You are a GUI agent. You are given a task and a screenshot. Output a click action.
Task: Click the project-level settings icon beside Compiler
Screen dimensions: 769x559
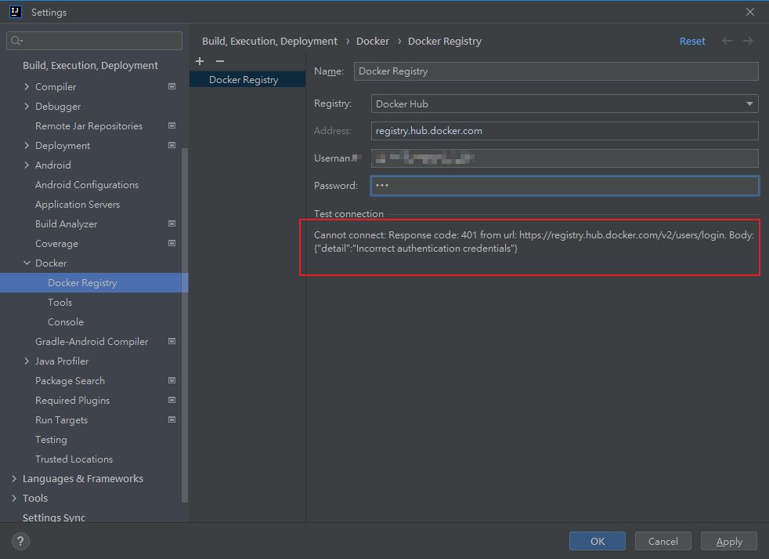pos(171,86)
